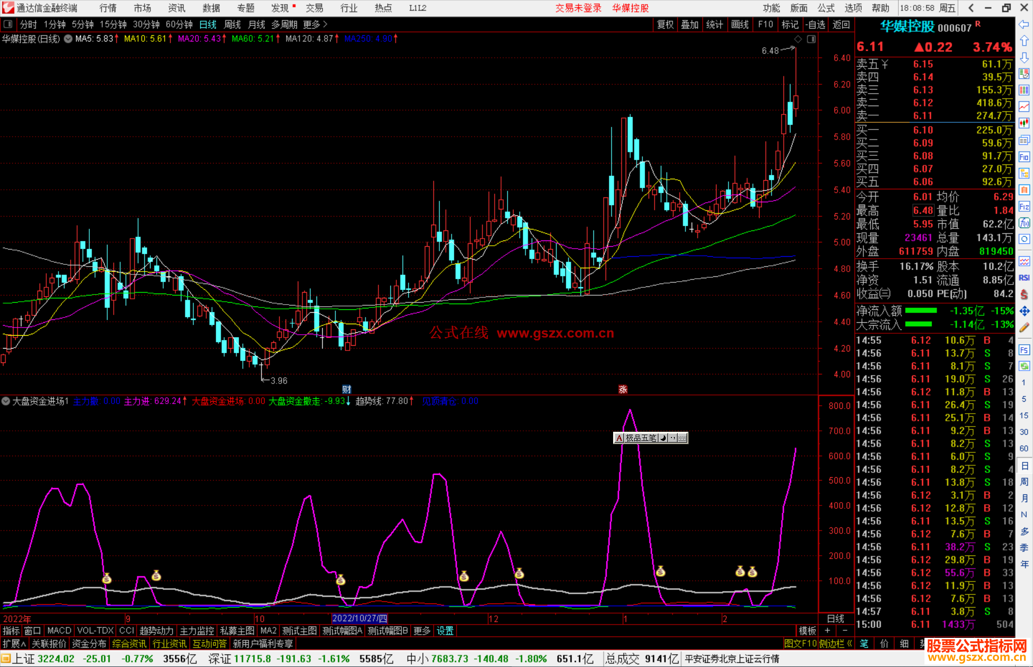Click the left back arrow sidebar icon
The height and width of the screenshot is (667, 1033).
(x=1024, y=24)
